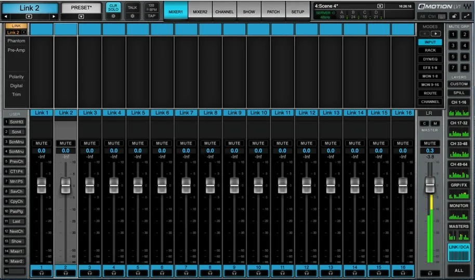Select the CH 1-16 layer meter thumbnail
Viewport: 475px width, 280px height.
click(459, 113)
